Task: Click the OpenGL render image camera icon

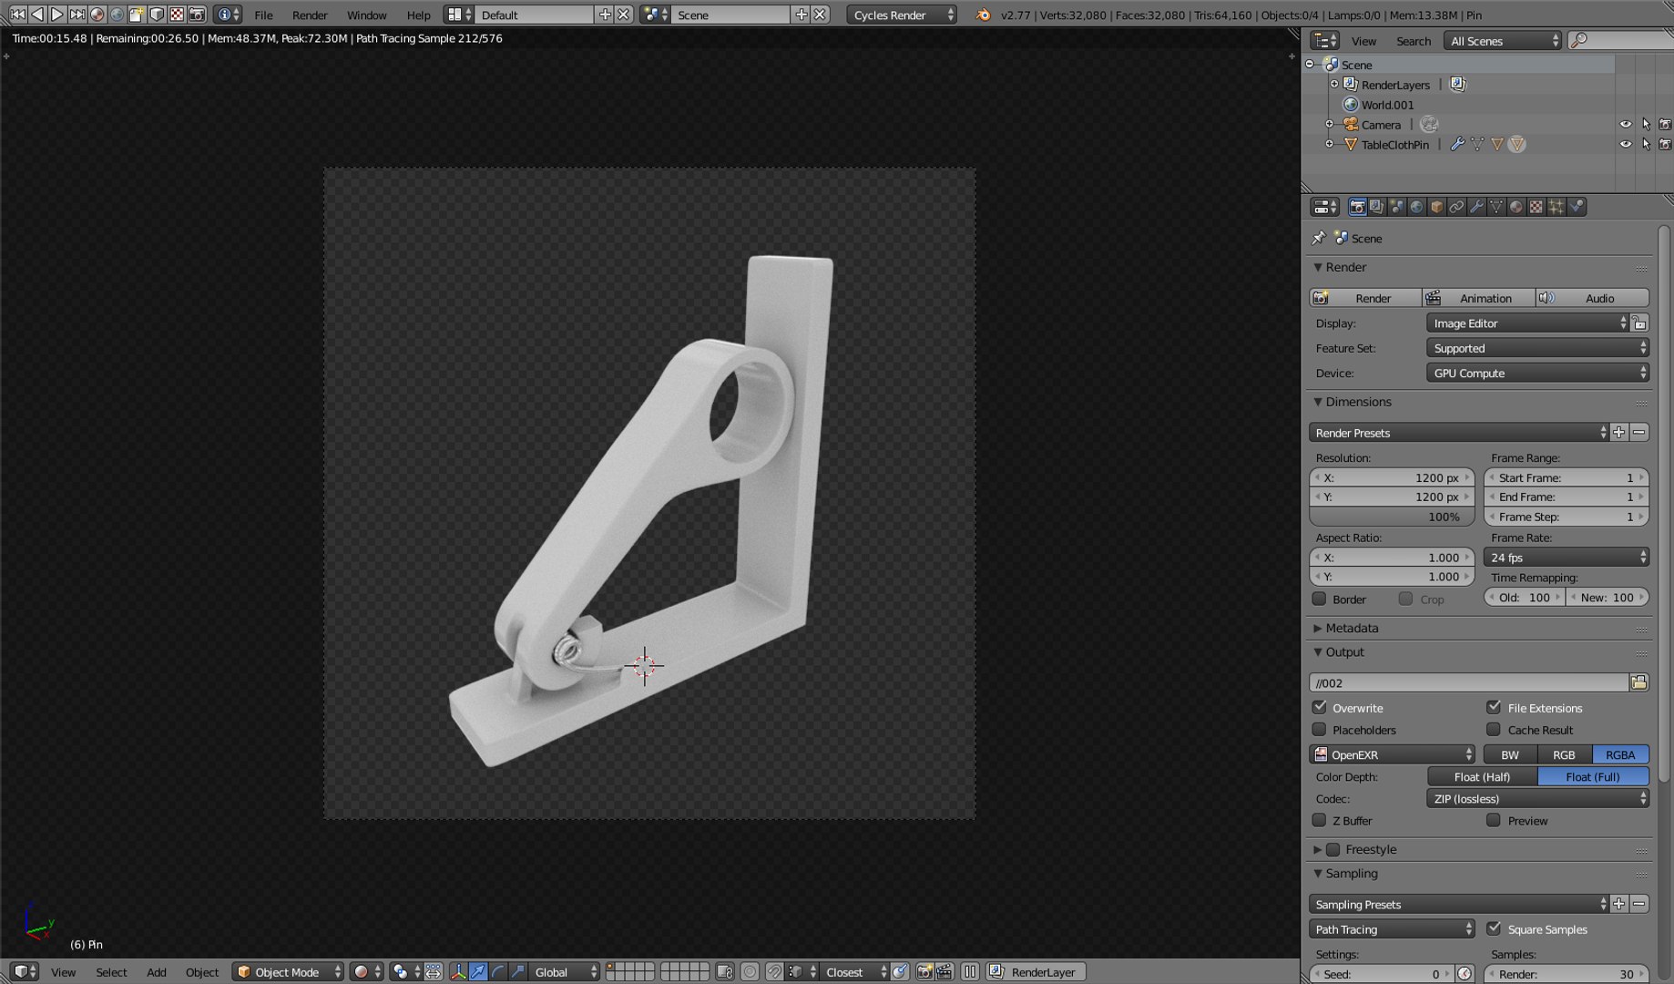Action: pos(924,972)
